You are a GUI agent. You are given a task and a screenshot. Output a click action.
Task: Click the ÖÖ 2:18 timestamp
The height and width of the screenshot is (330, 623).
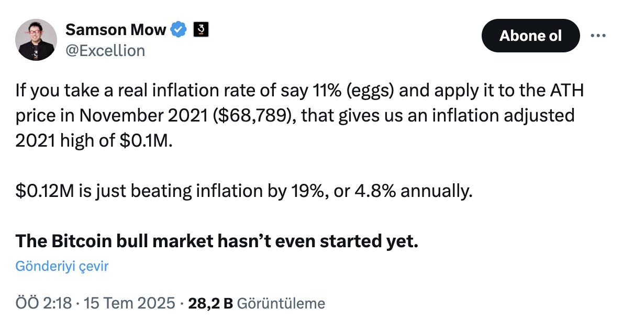point(43,303)
